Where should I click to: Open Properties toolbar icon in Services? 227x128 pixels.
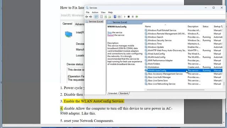101,17
